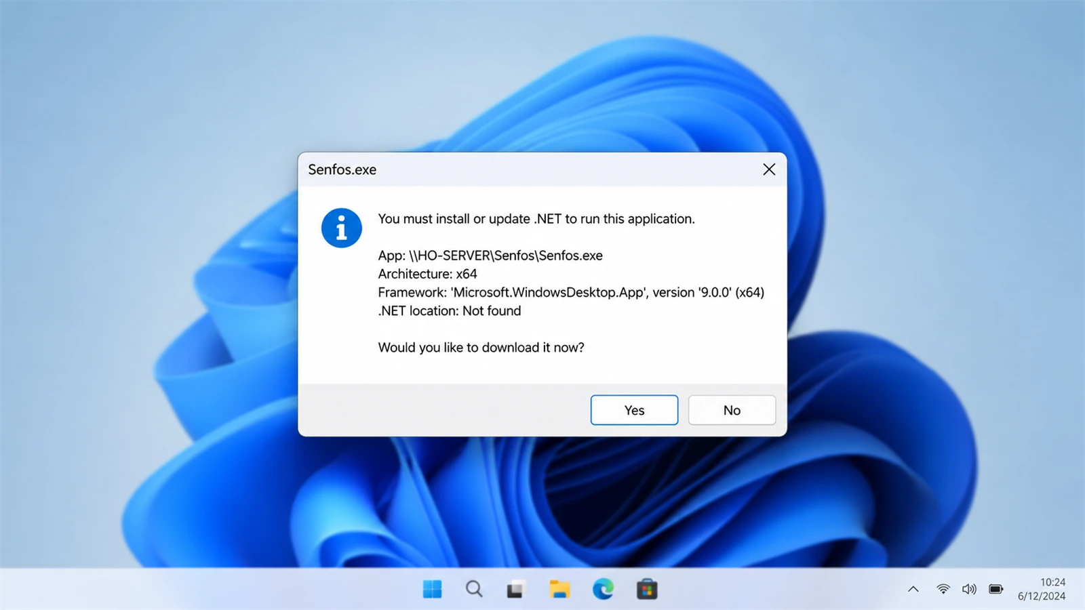This screenshot has width=1085, height=610.
Task: Open Task View from taskbar
Action: click(516, 589)
